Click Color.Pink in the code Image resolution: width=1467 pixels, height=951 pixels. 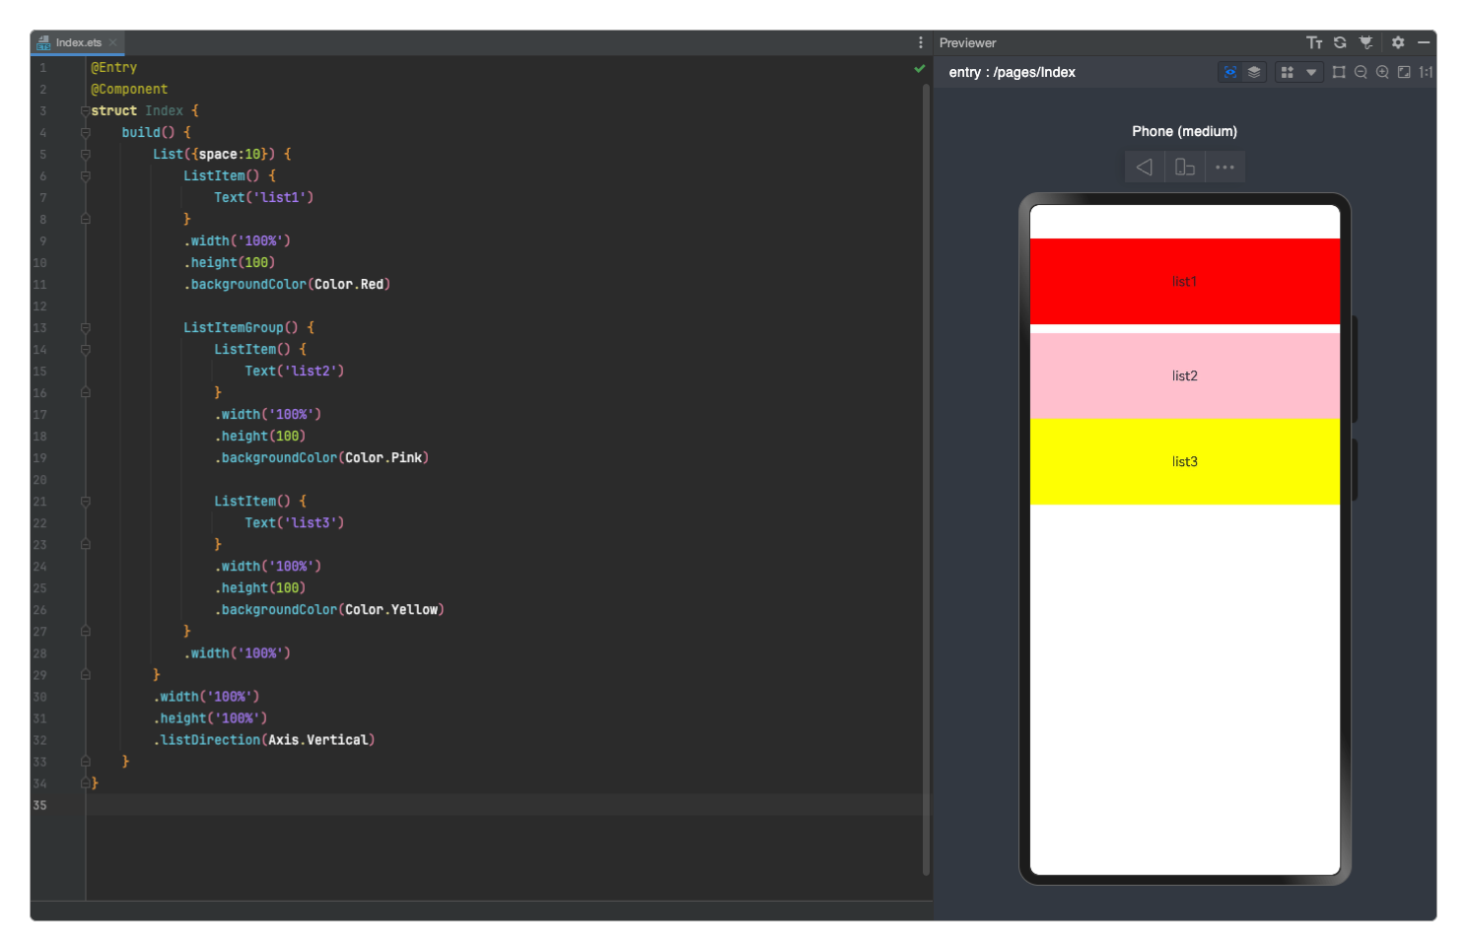(x=384, y=458)
